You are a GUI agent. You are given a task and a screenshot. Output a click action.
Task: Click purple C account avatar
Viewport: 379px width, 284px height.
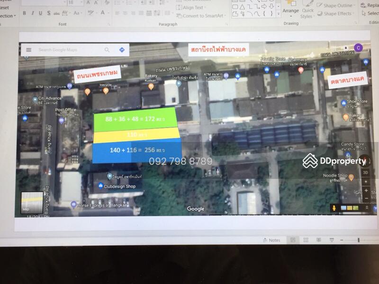click(x=358, y=48)
